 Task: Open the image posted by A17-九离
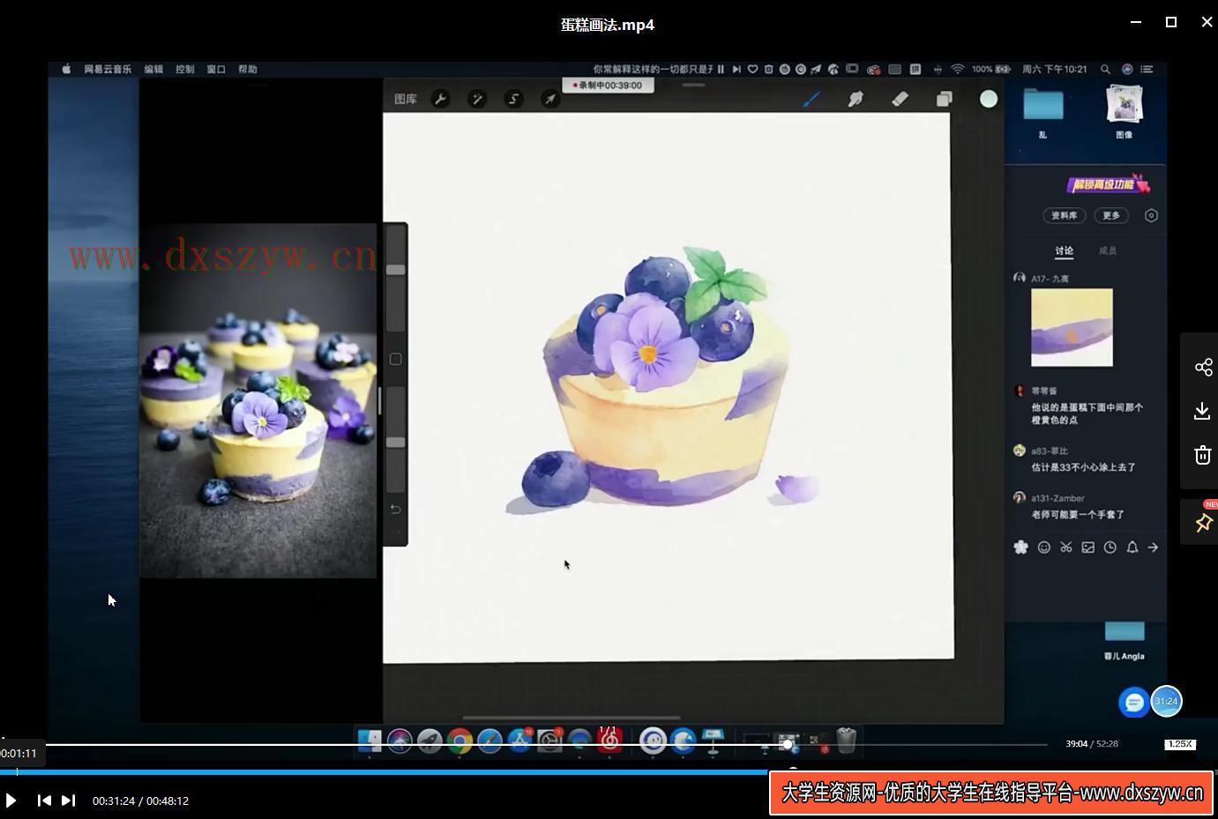[1072, 327]
